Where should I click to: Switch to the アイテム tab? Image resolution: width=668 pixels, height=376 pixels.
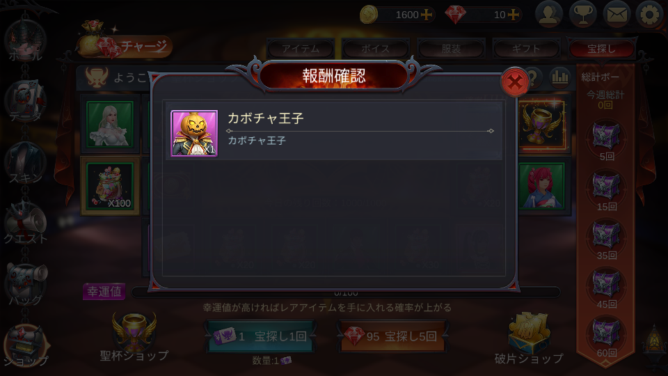pos(301,49)
